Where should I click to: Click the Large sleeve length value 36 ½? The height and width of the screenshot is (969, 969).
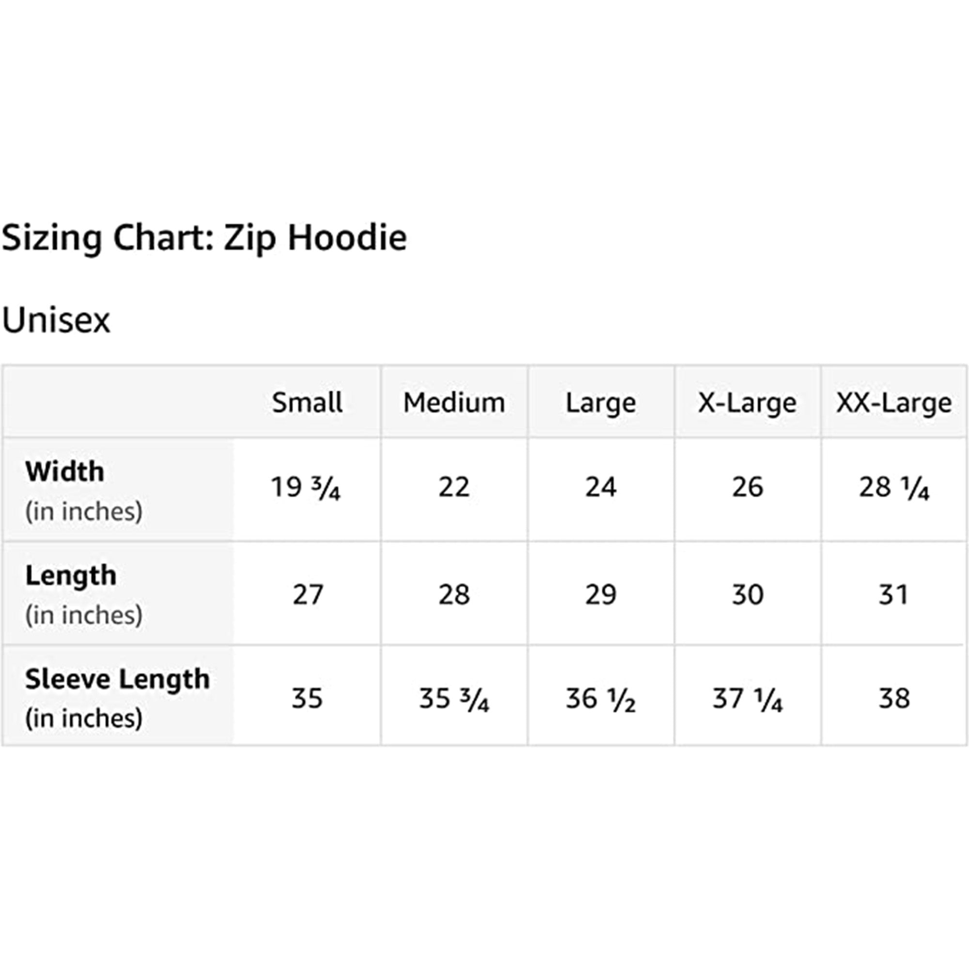600,699
